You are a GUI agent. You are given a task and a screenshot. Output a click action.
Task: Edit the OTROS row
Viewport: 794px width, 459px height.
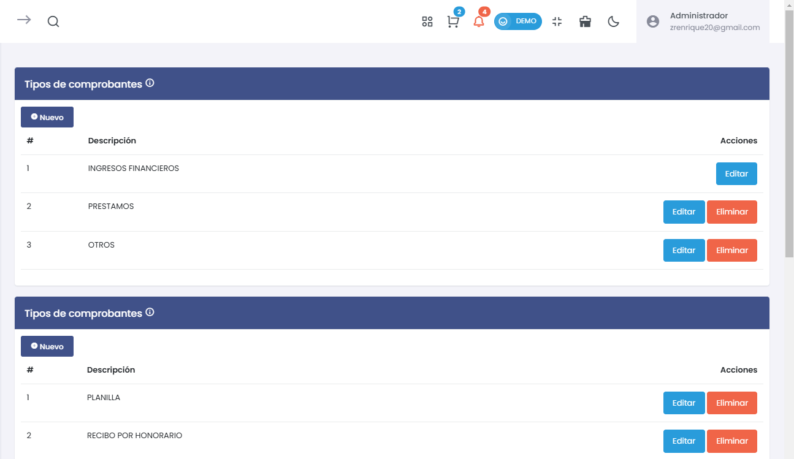684,250
